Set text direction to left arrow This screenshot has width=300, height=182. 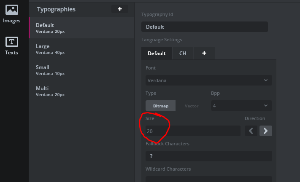[x=251, y=131]
